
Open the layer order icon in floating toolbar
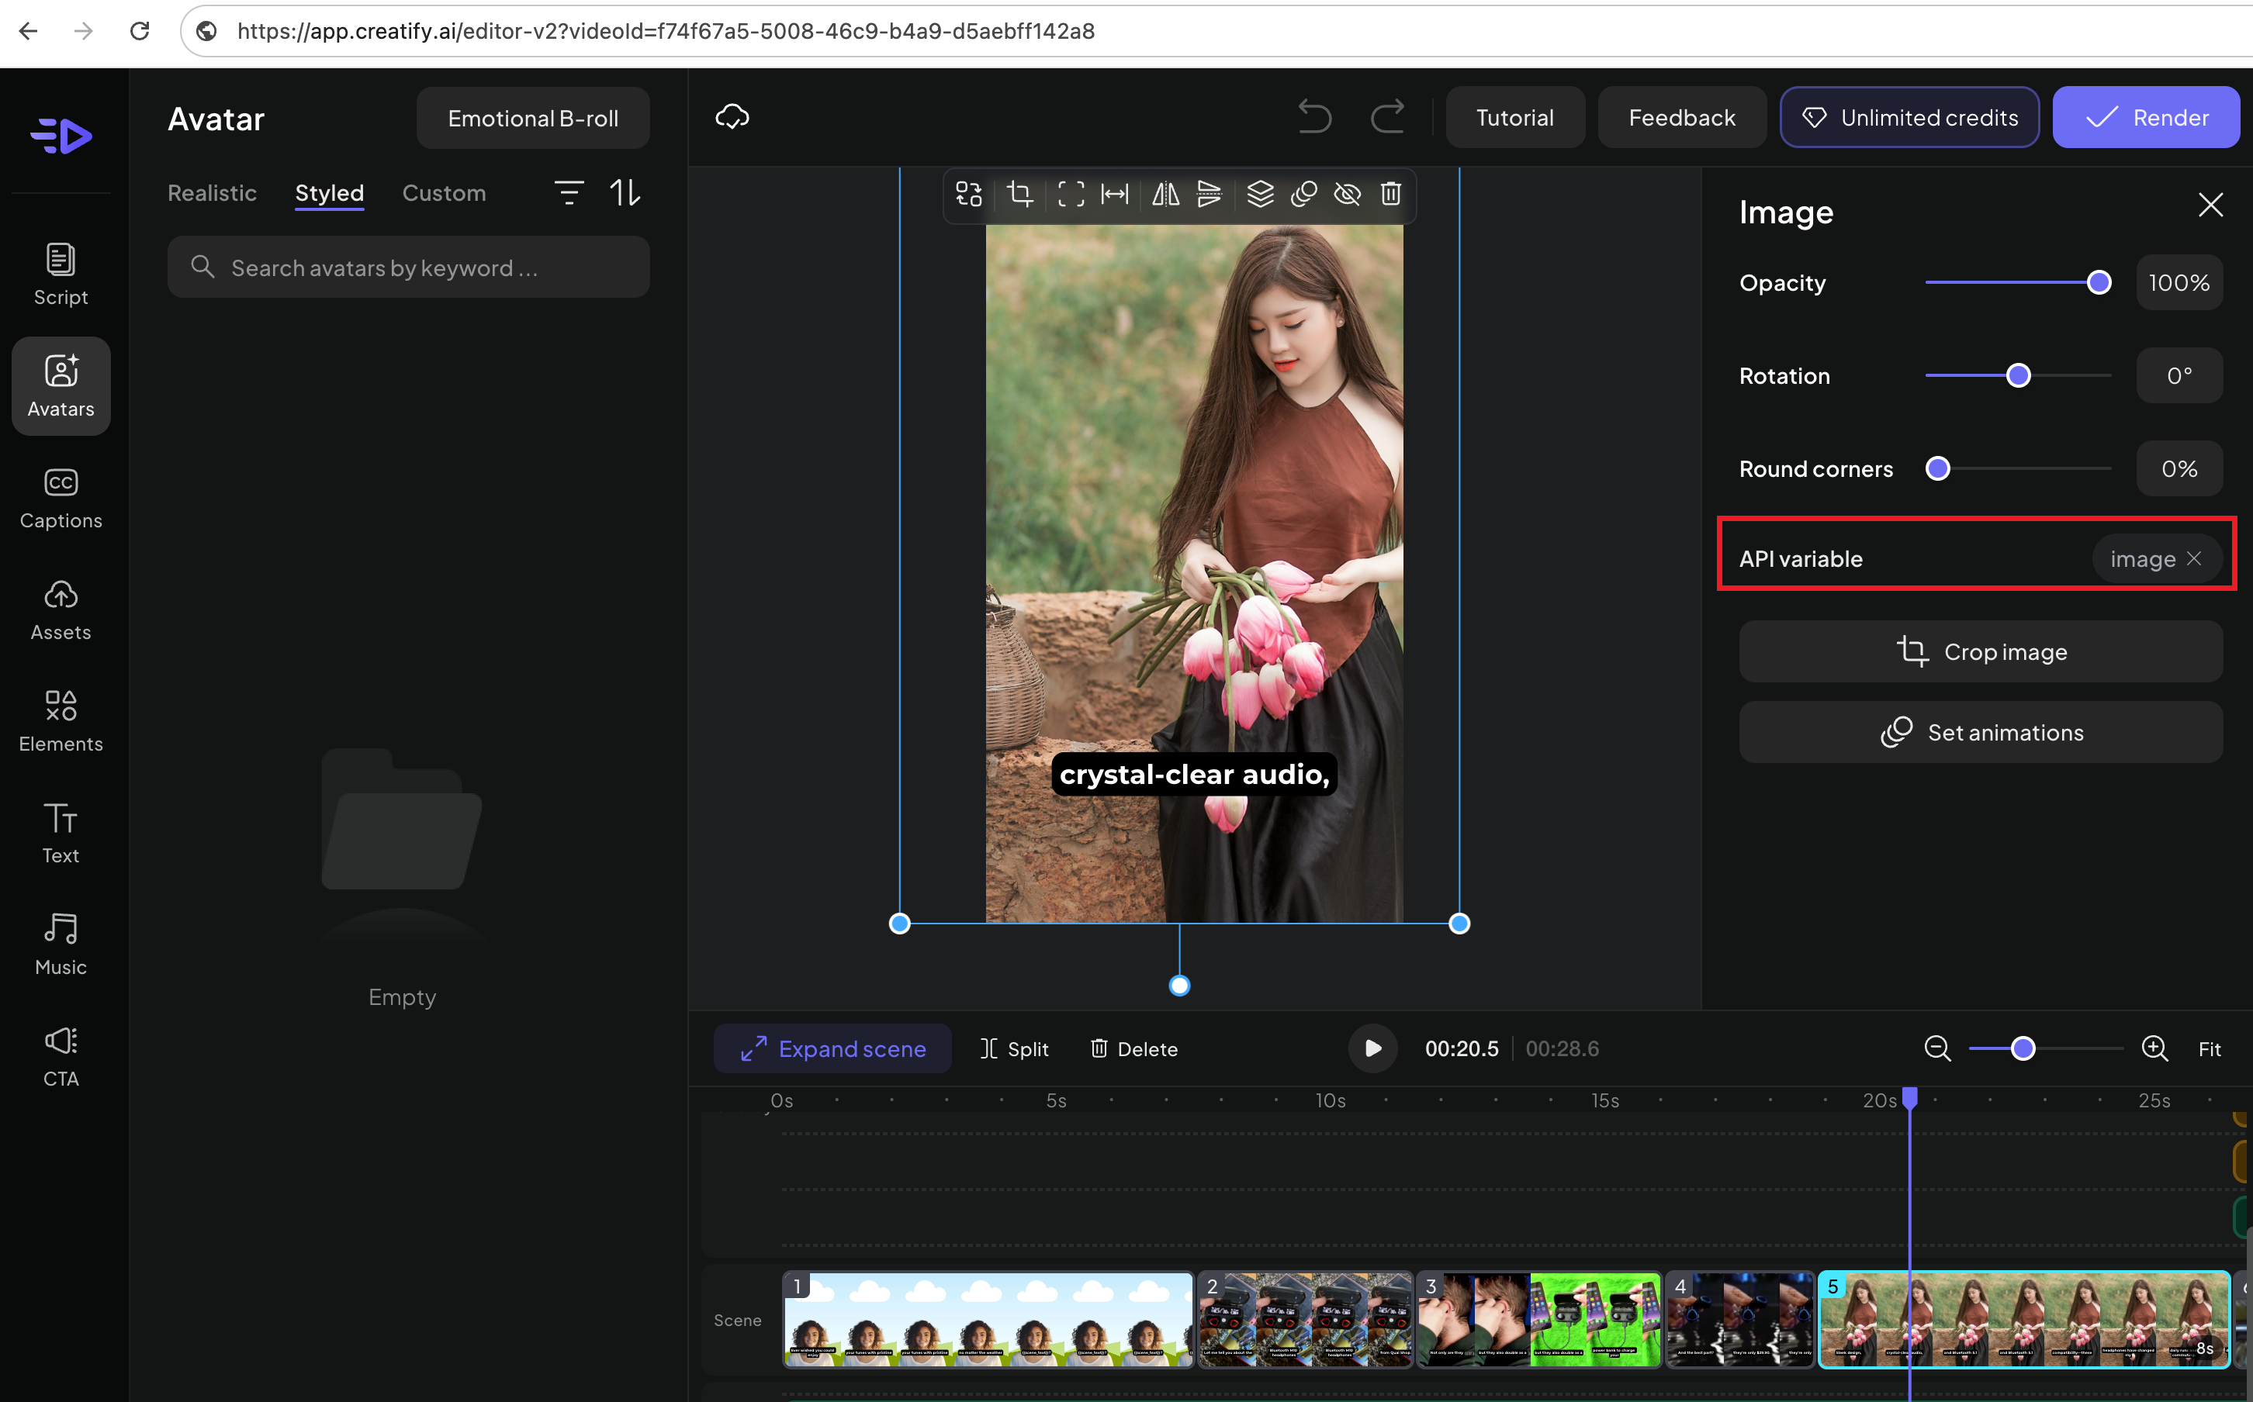[x=1260, y=194]
